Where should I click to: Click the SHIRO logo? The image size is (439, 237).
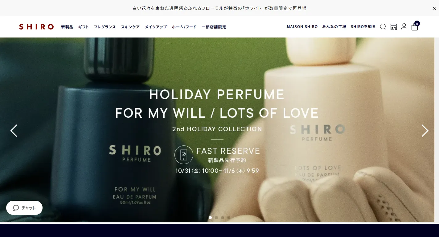point(36,27)
